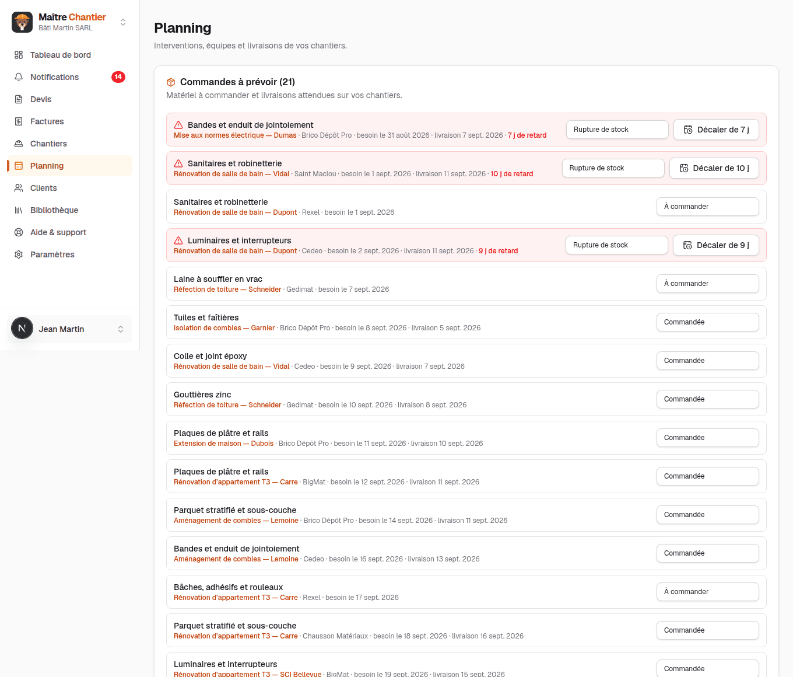Click Décaler de 10 j button
This screenshot has width=793, height=677.
click(714, 168)
